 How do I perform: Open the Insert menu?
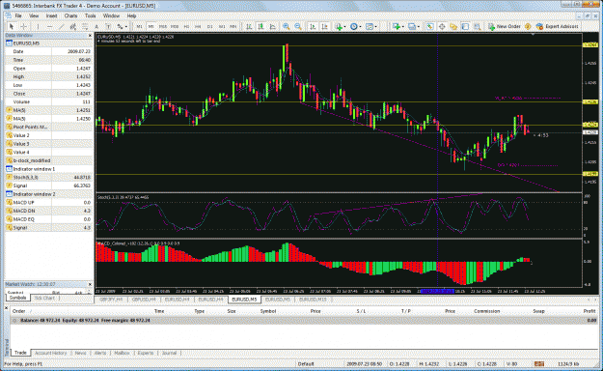pyautogui.click(x=51, y=15)
